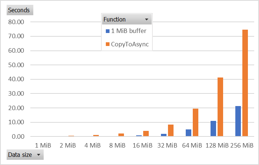Select the orange bar for 128 MiB
The width and height of the screenshot is (259, 165).
(221, 107)
